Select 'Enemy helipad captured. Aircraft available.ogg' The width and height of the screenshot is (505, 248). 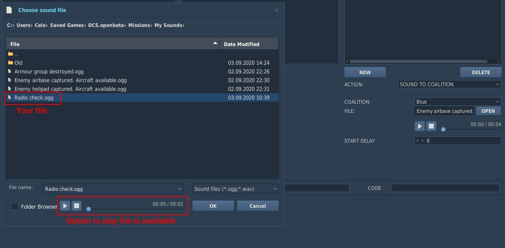[x=70, y=89]
